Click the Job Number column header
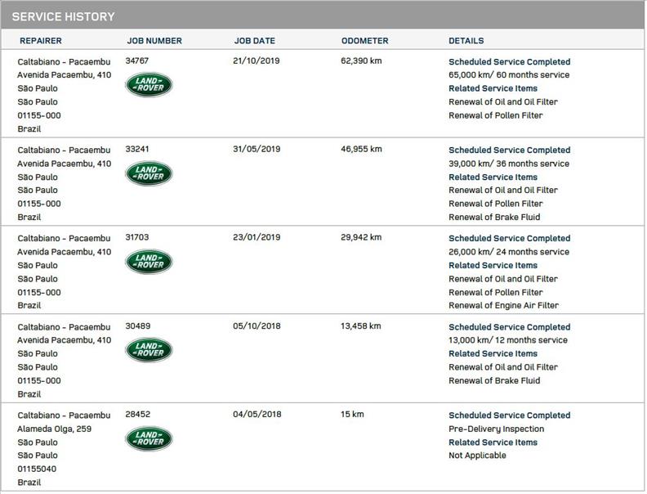647x494 pixels. (x=154, y=41)
